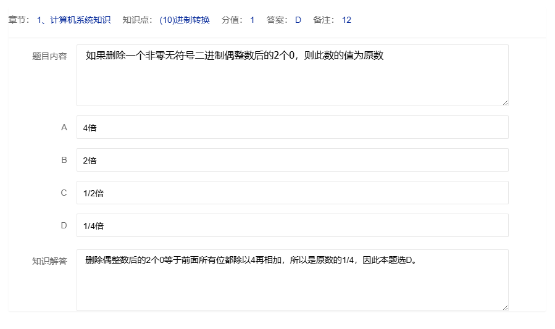
Task: Click the 题目内容 field label
Action: [49, 56]
